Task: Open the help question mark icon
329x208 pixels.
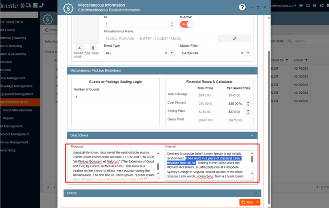Action: (x=242, y=7)
